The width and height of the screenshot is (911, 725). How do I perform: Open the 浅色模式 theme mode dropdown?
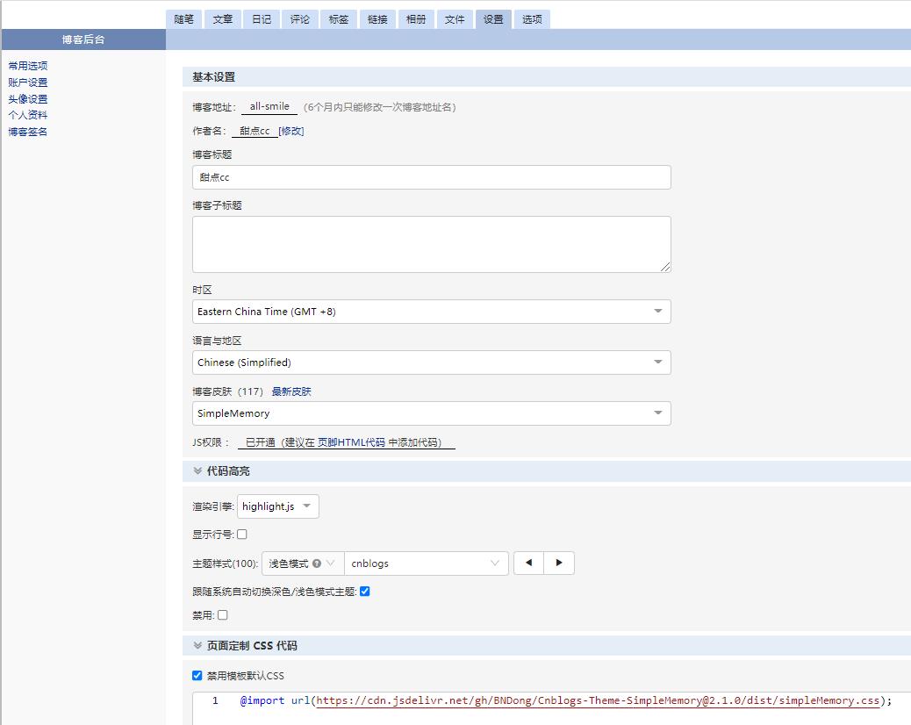304,563
